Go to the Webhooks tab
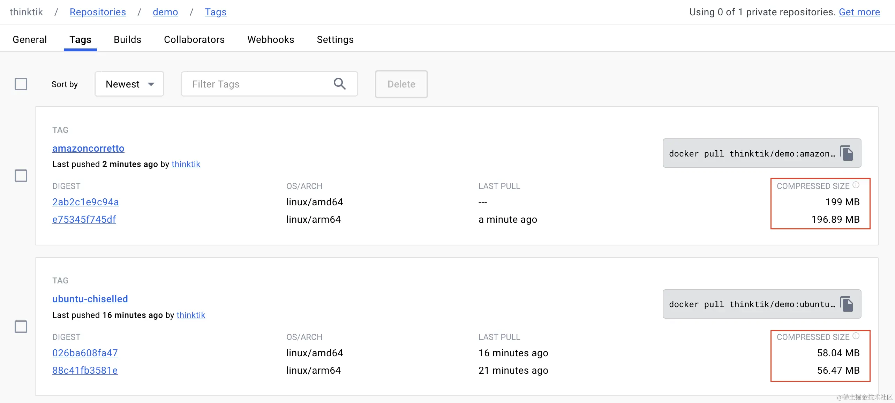 pyautogui.click(x=271, y=40)
